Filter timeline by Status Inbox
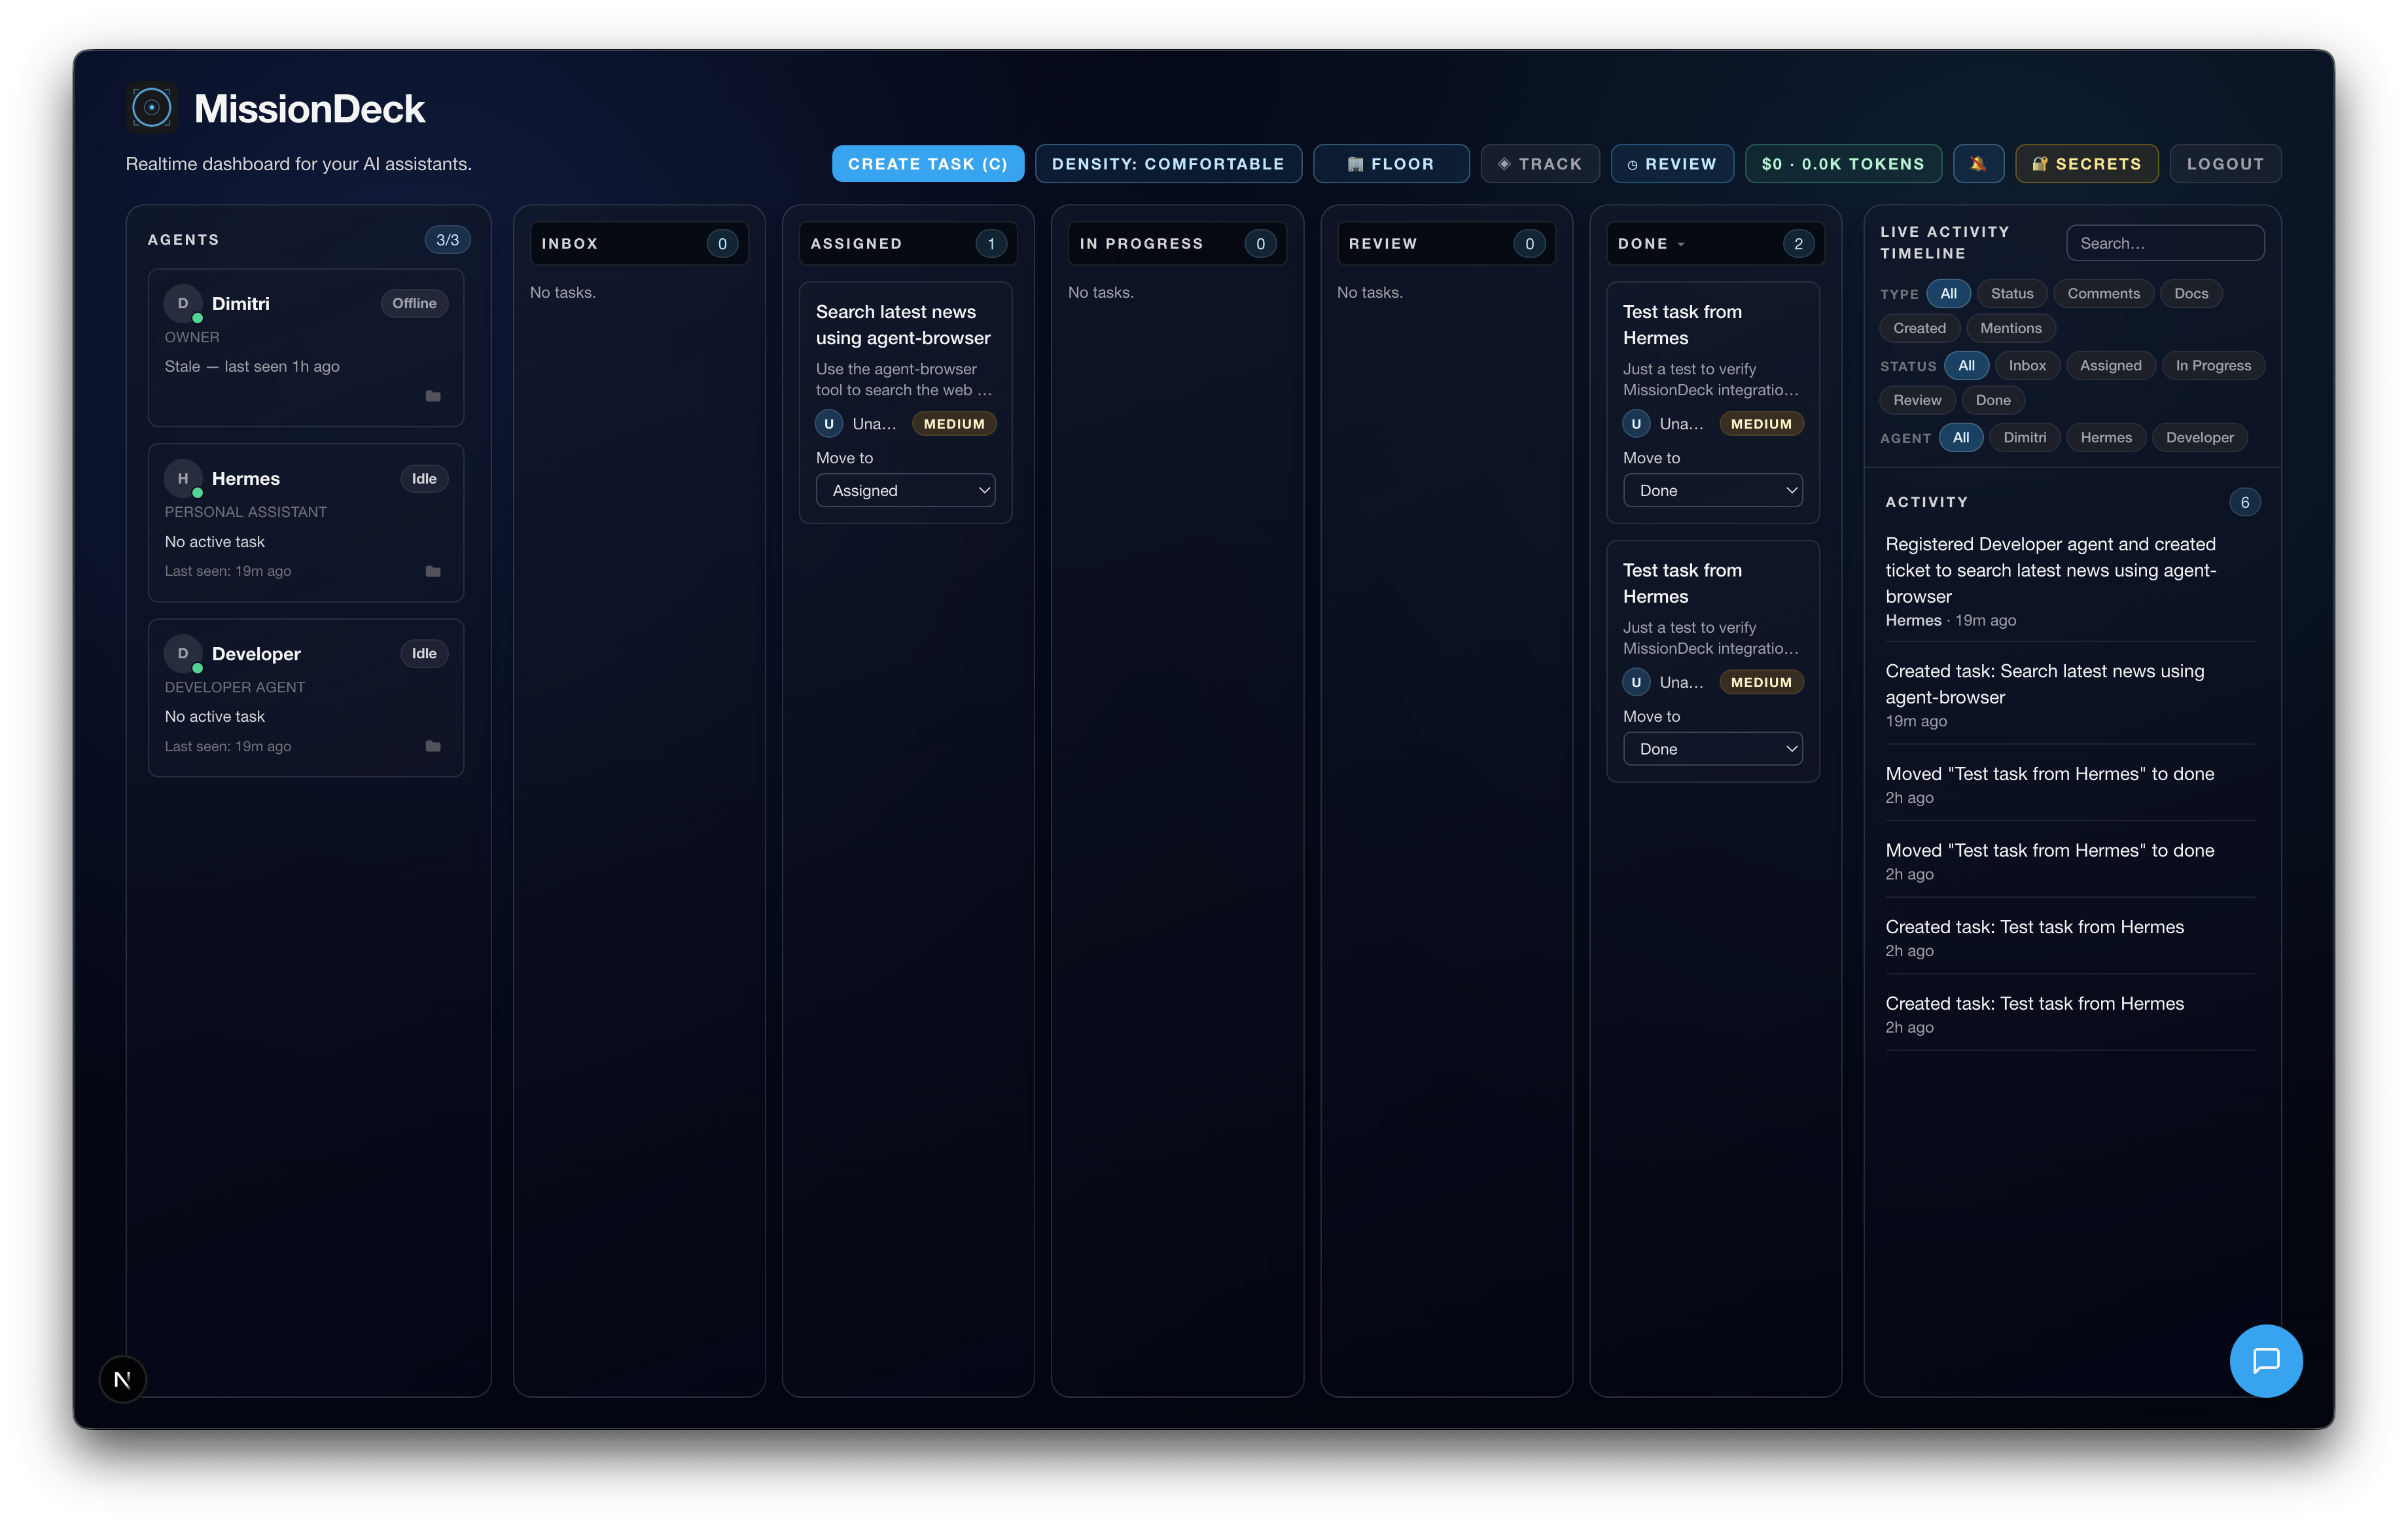Viewport: 2408px width, 1526px height. pyautogui.click(x=2027, y=365)
